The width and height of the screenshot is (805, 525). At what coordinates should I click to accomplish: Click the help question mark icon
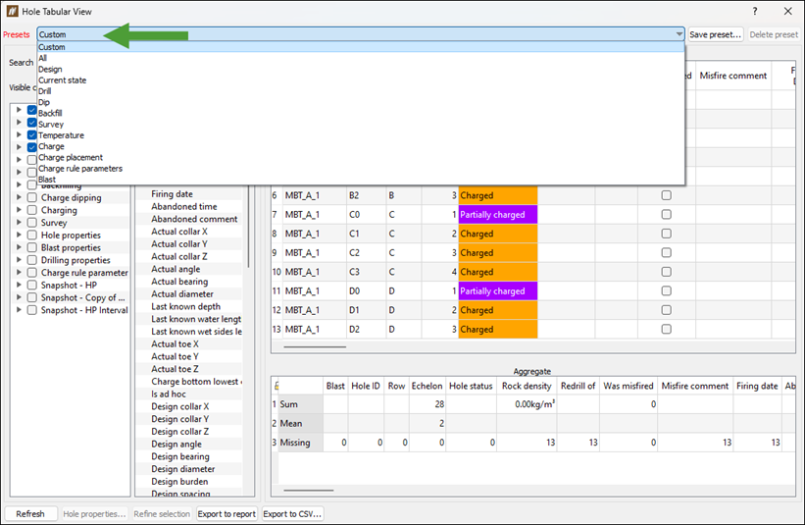tap(755, 12)
